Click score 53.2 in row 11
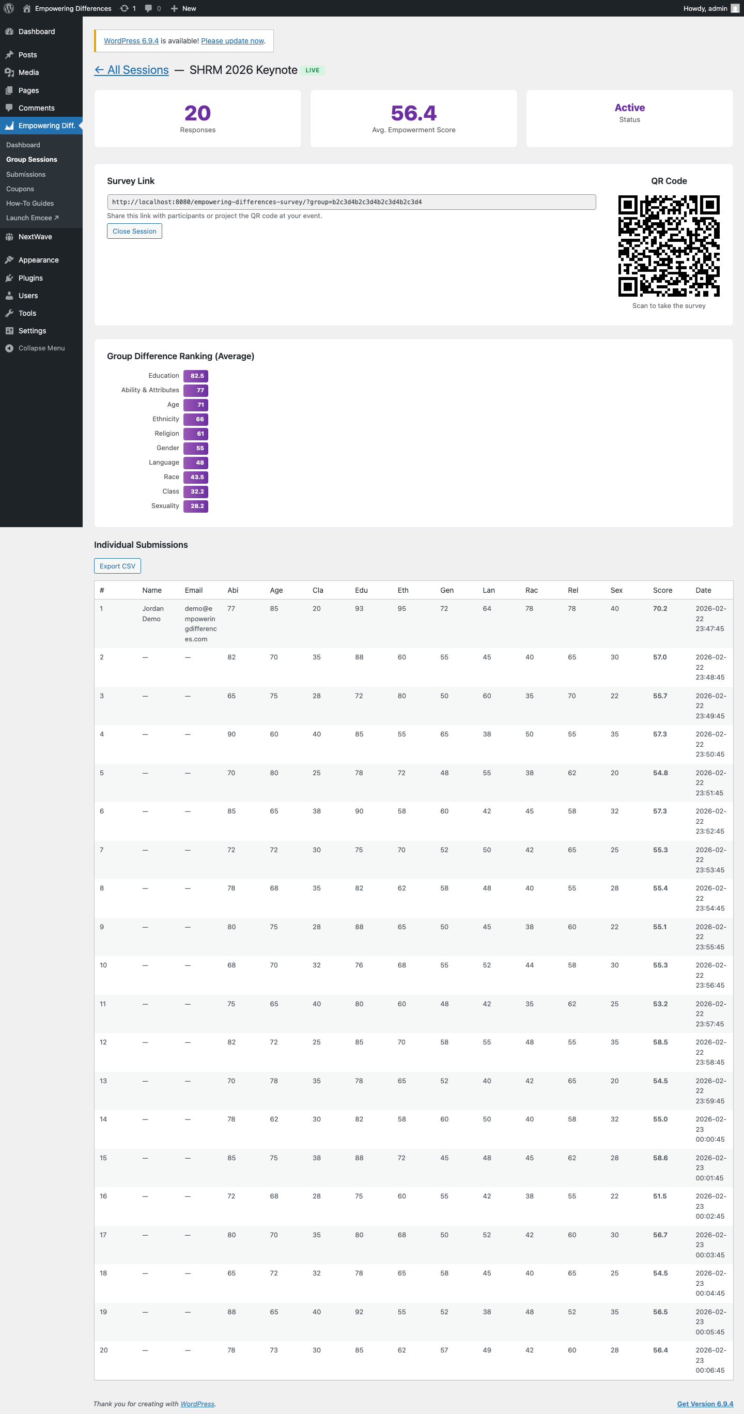744x1414 pixels. 660,1004
